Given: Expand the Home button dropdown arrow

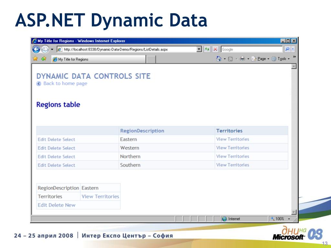Looking at the screenshot, I should pos(225,59).
